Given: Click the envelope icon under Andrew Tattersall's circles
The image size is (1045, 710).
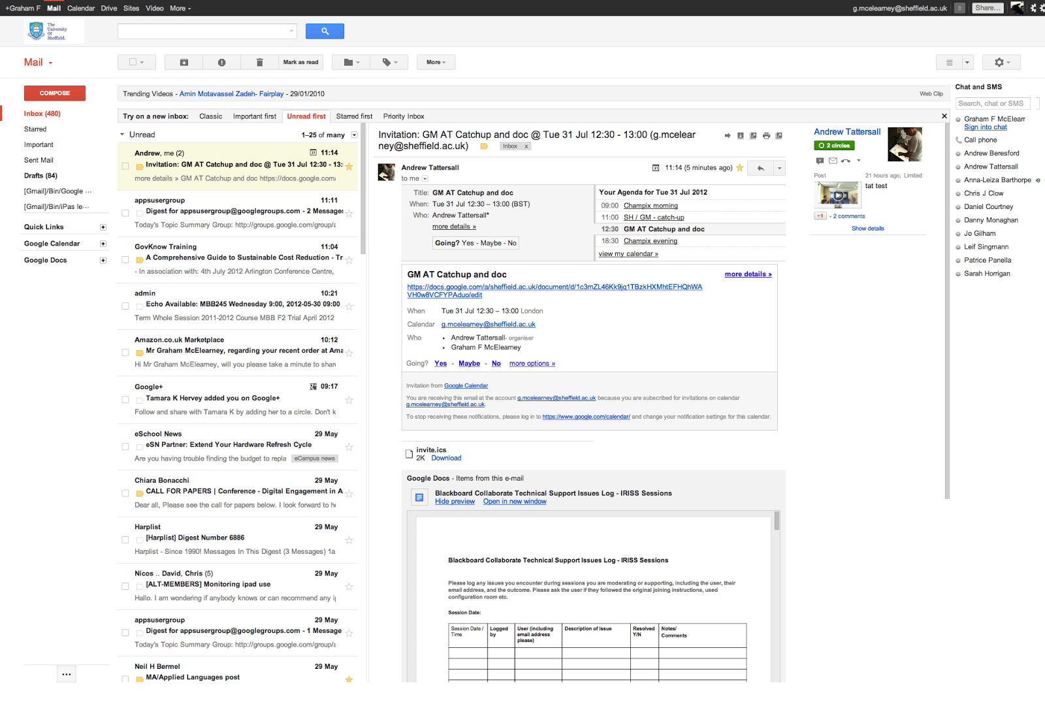Looking at the screenshot, I should point(833,161).
